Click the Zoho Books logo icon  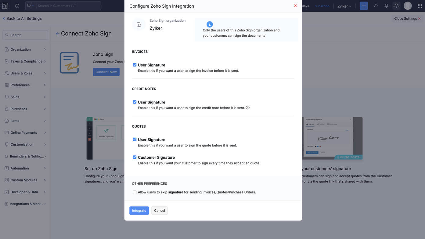[x=5, y=6]
